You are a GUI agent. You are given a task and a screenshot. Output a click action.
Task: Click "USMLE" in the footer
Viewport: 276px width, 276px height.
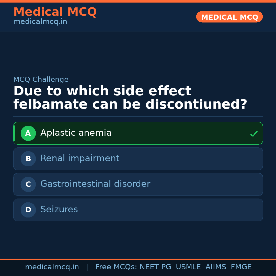(188, 267)
